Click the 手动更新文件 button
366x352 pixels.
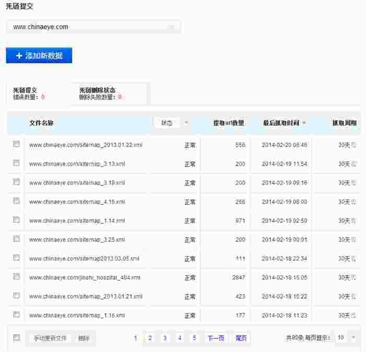50,338
